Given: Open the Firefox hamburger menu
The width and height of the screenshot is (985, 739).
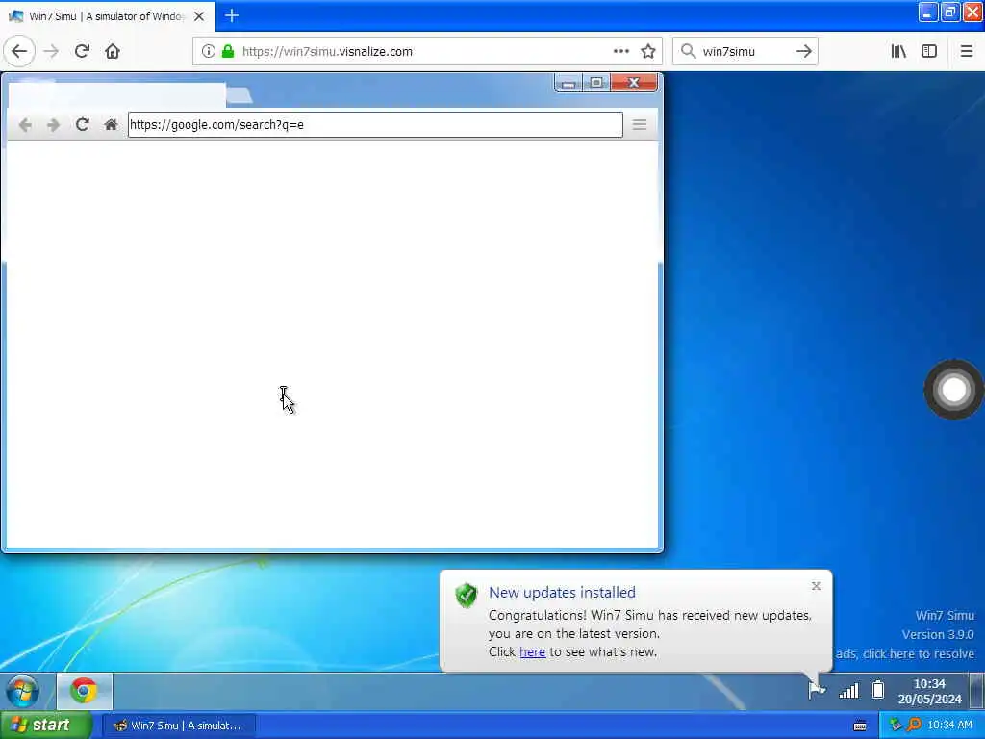Looking at the screenshot, I should (x=966, y=51).
